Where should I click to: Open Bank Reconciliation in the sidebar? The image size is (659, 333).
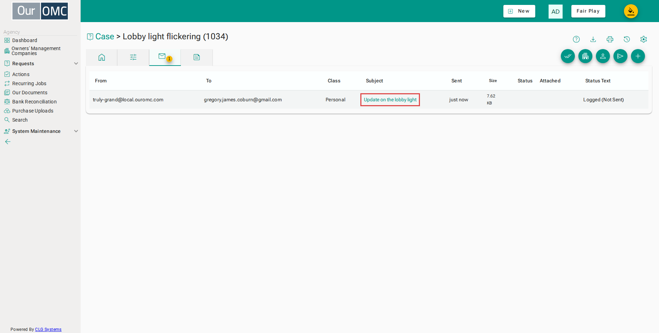click(34, 102)
